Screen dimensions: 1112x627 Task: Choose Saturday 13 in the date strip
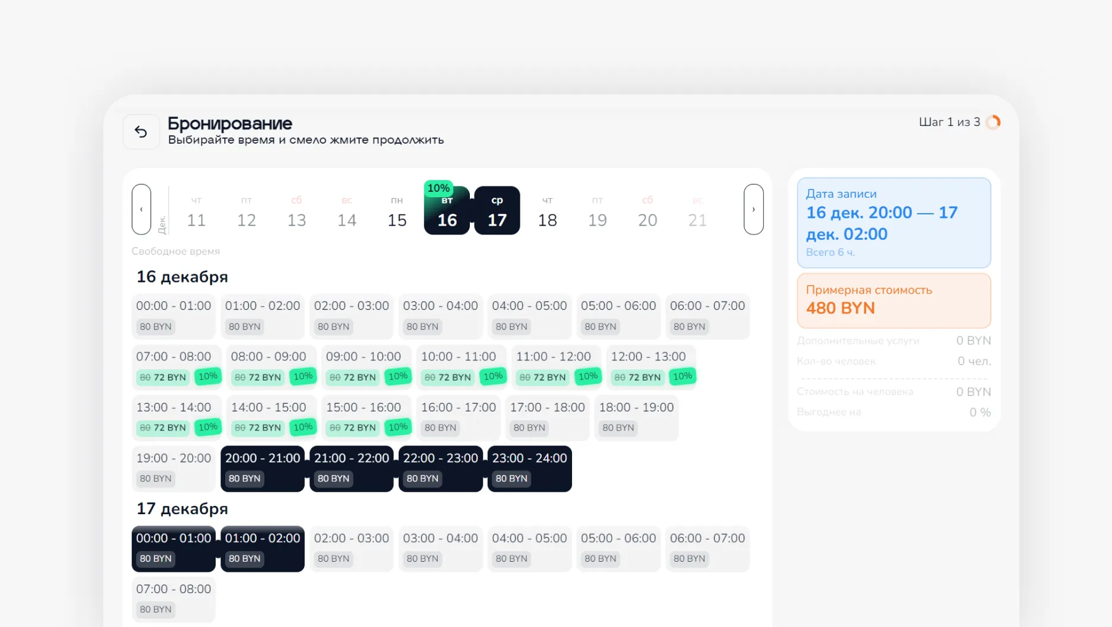[296, 211]
